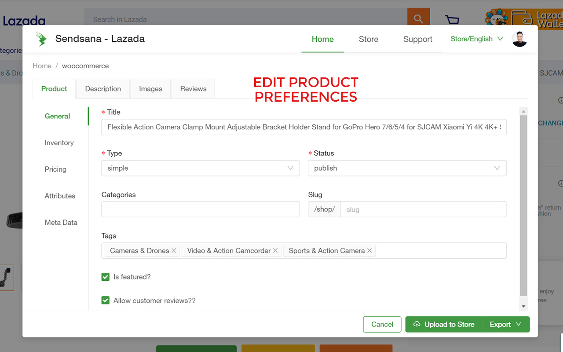Remove the Cameras & Drones tag
563x352 pixels.
[x=174, y=250]
